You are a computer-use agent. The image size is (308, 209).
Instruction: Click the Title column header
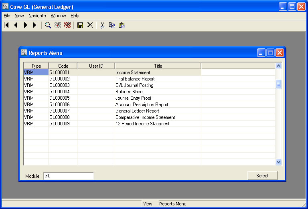pos(158,66)
